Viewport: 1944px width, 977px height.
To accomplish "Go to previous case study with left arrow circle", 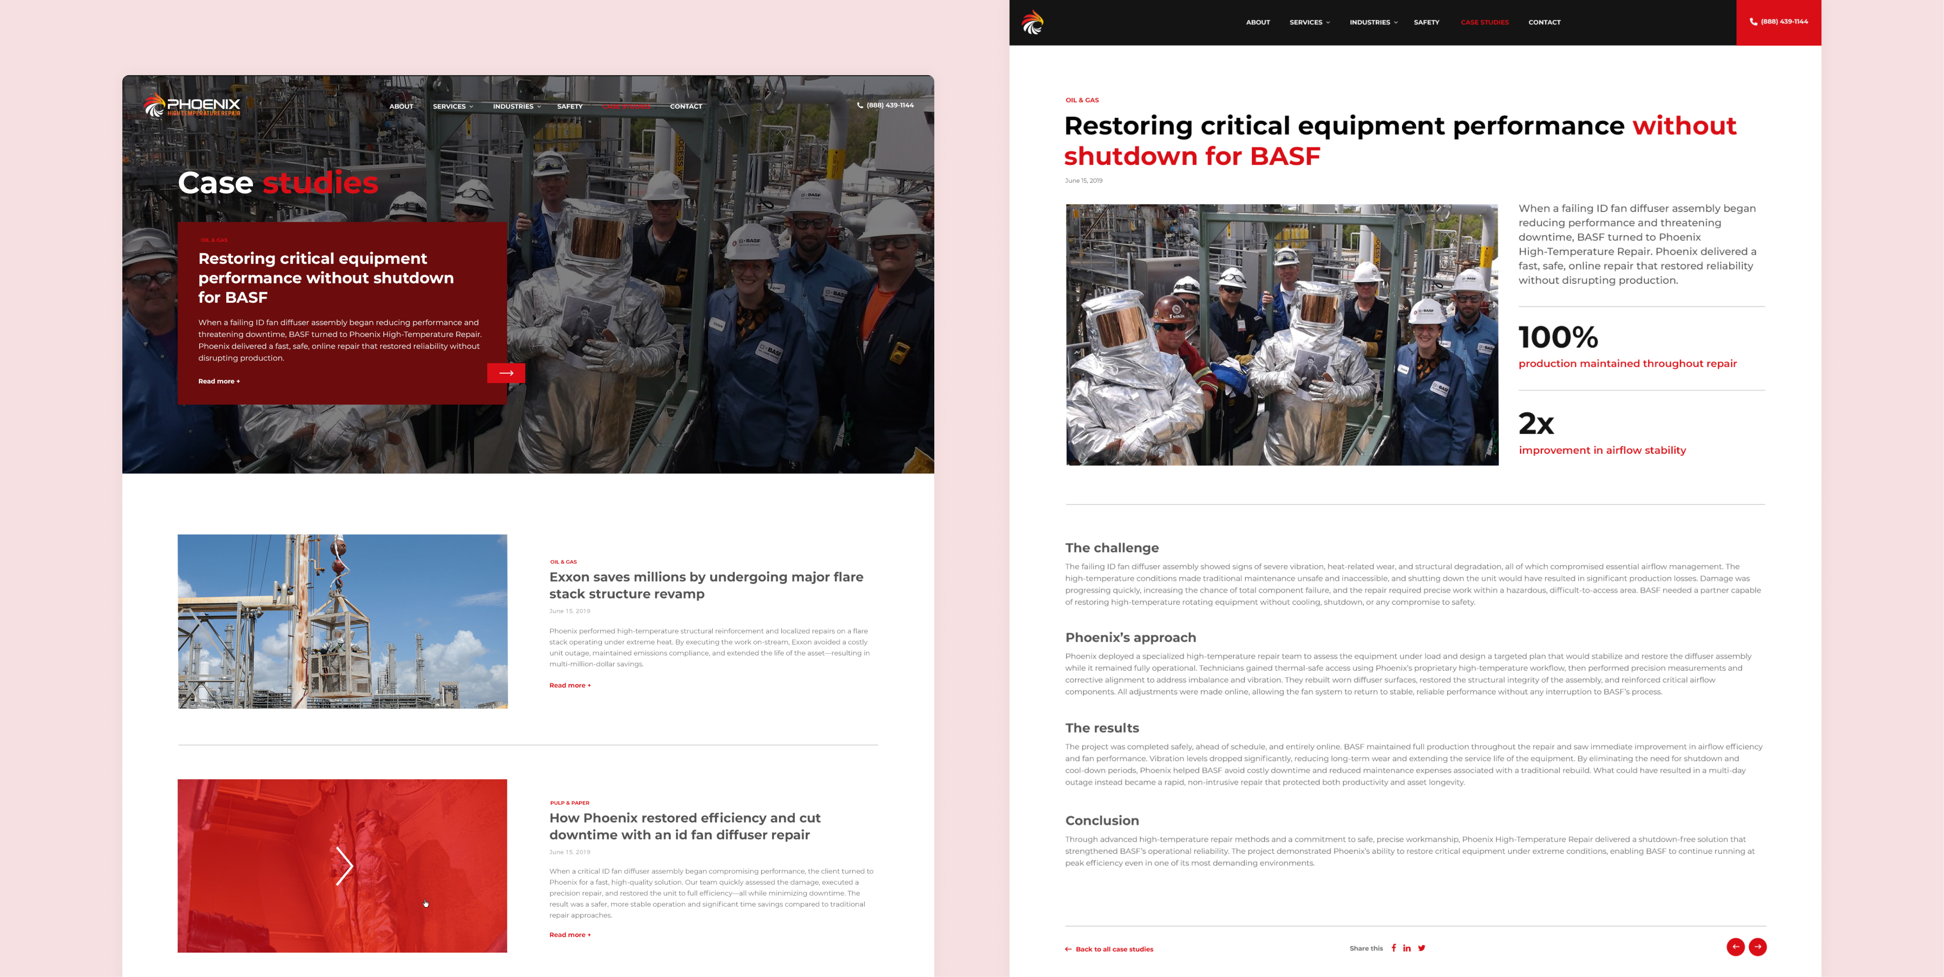I will coord(1735,947).
